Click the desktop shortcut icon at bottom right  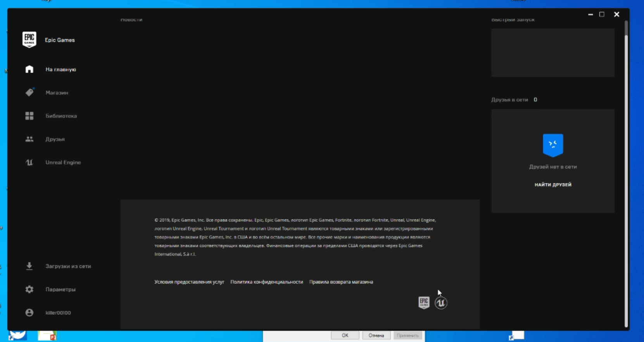(517, 335)
